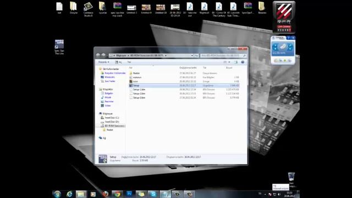
Task: Open Video library in sidebar
Action: coord(106,106)
